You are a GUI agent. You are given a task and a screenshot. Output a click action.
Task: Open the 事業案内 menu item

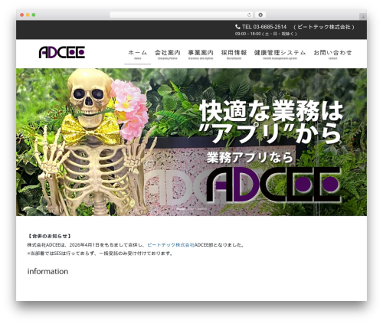pyautogui.click(x=201, y=54)
